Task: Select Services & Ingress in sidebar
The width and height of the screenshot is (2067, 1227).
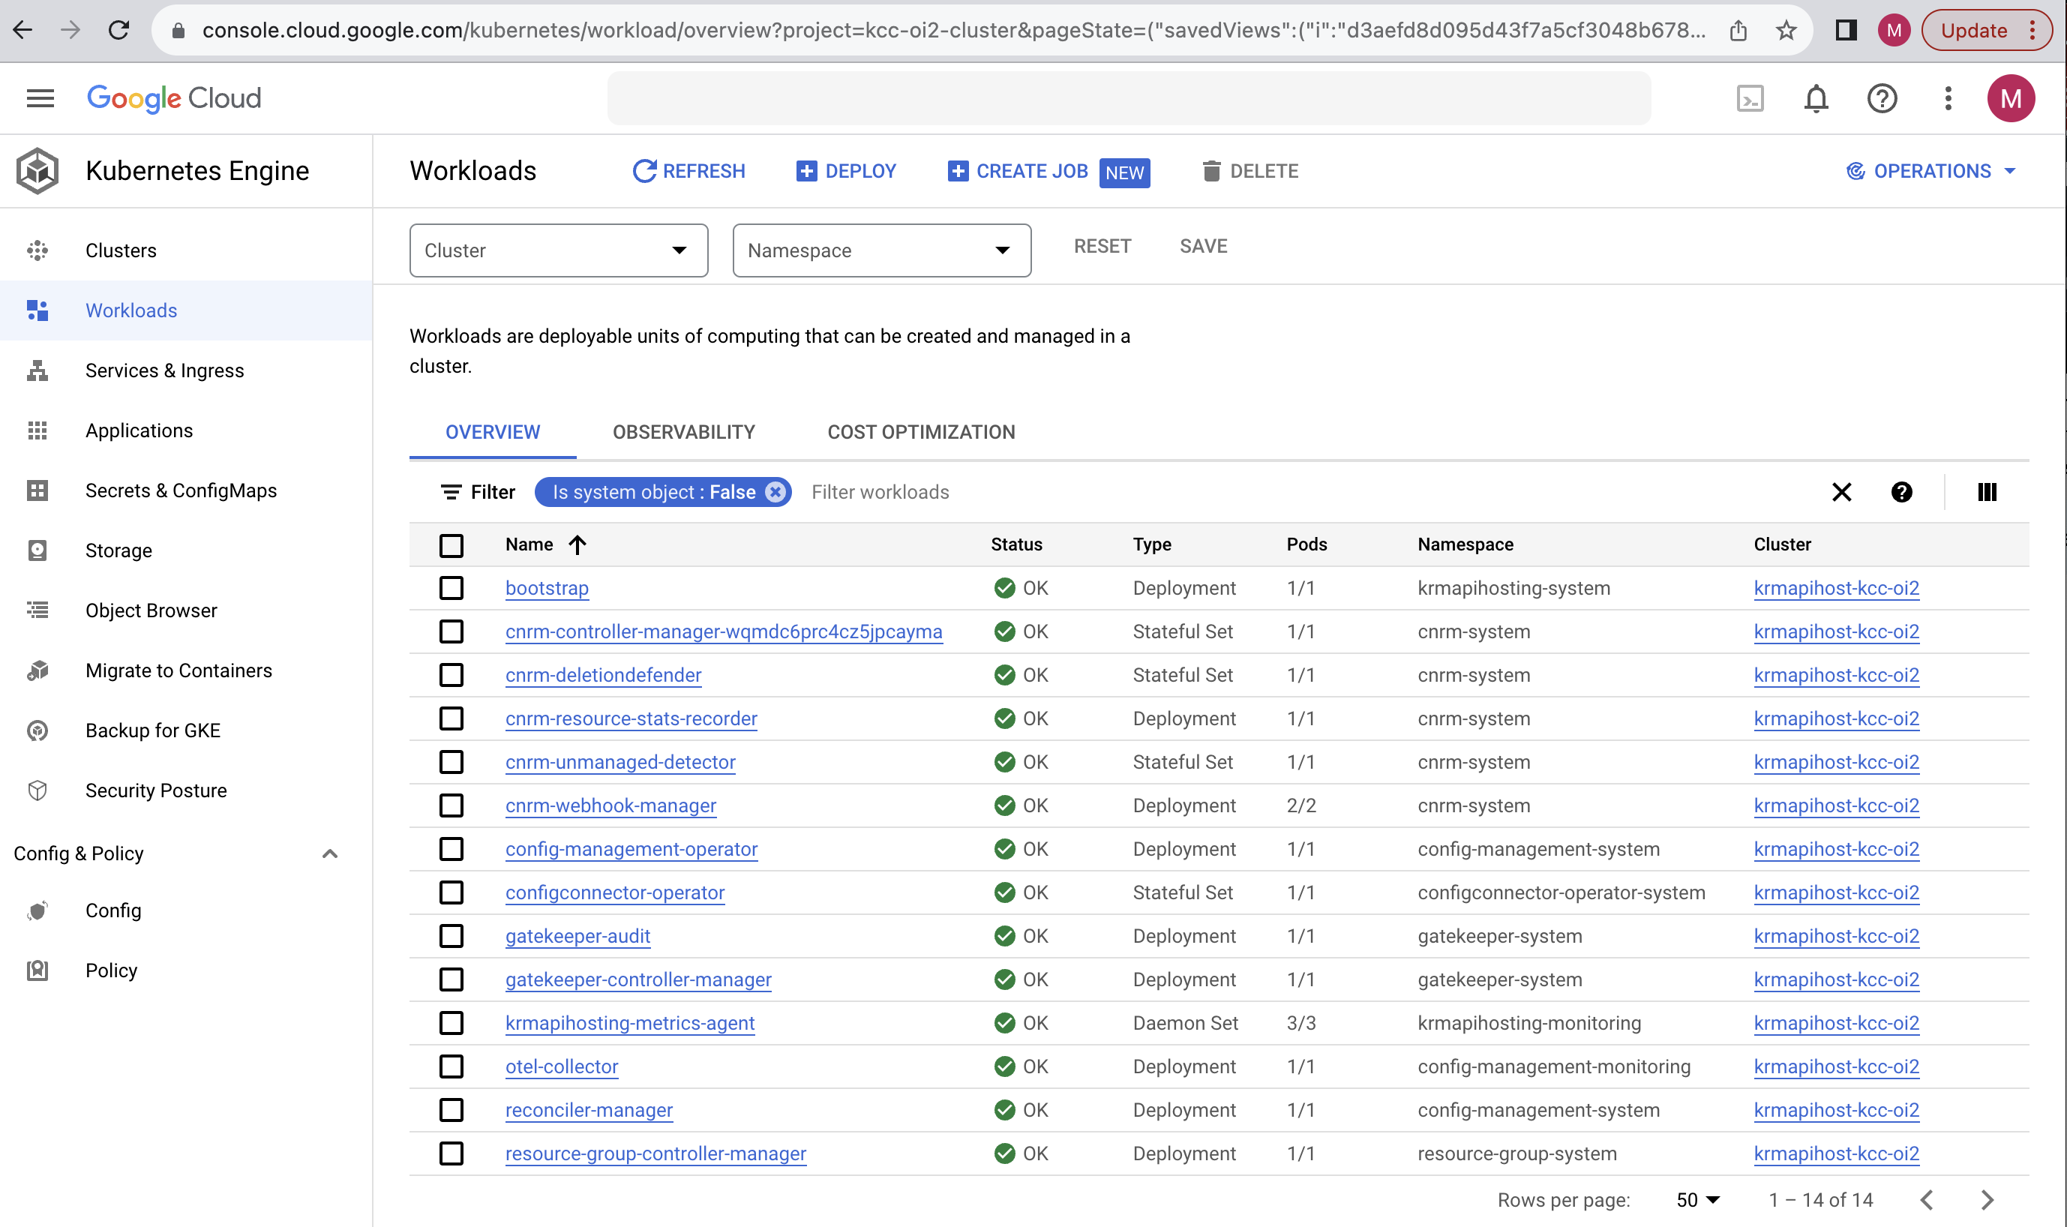Action: coord(164,370)
